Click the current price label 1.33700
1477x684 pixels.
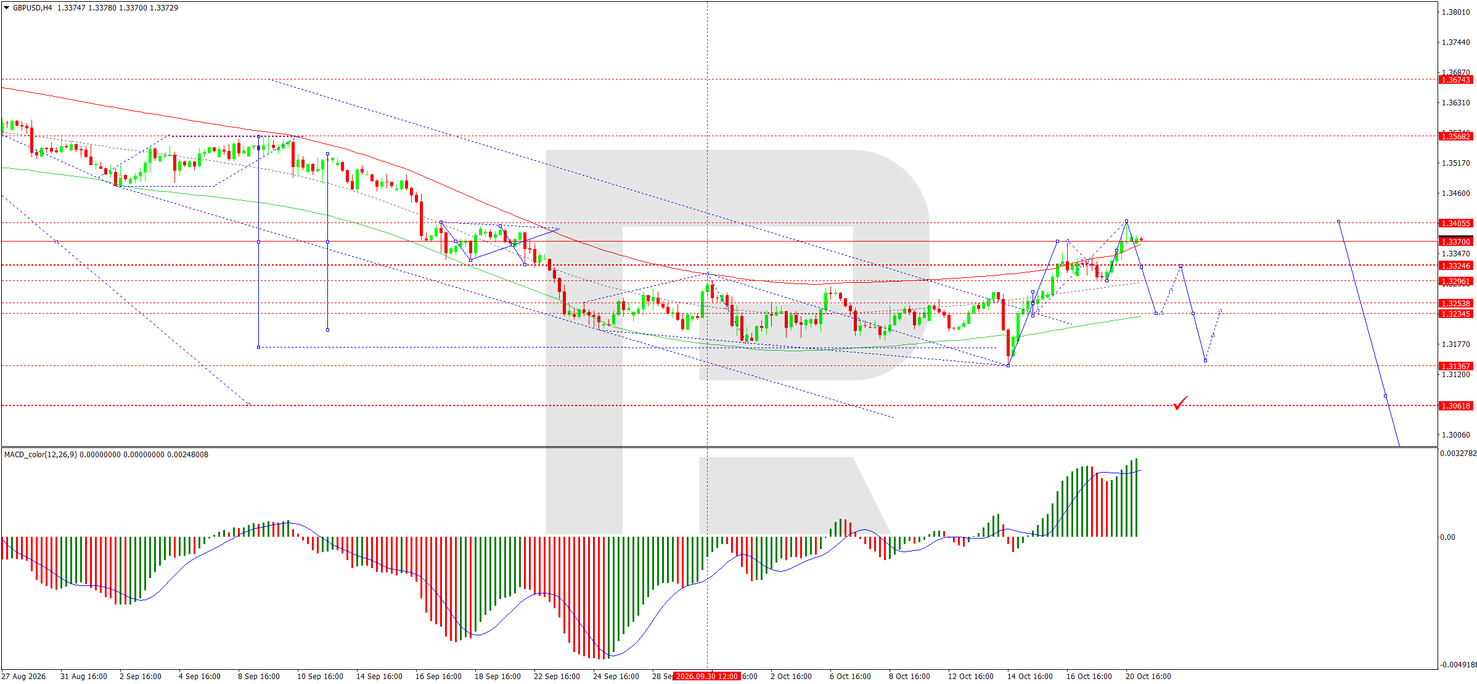point(1456,242)
